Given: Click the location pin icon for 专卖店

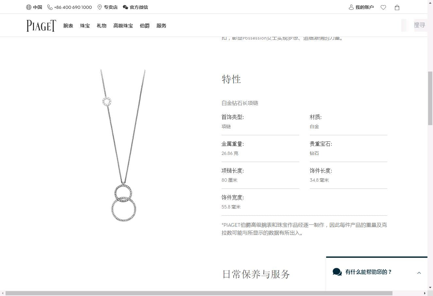Looking at the screenshot, I should click(100, 7).
